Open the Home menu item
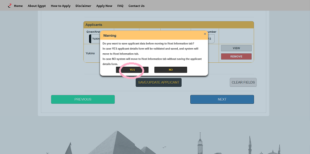 pos(18,6)
